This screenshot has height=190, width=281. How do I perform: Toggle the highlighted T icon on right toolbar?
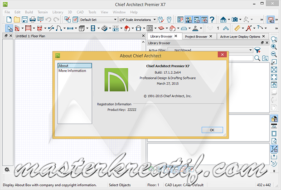point(274,149)
